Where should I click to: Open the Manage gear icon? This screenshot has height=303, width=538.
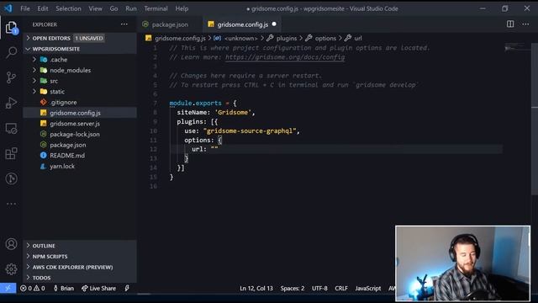pos(11,269)
